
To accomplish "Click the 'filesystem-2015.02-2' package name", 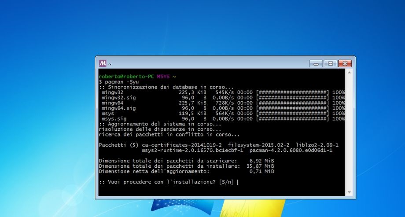I will click(258, 145).
